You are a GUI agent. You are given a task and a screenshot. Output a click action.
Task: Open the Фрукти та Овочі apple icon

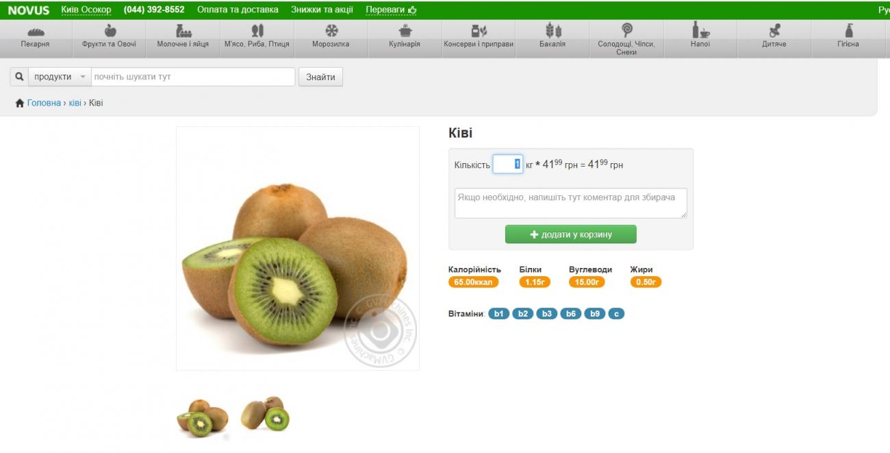pyautogui.click(x=110, y=30)
